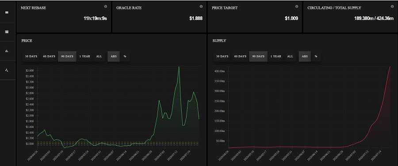The height and width of the screenshot is (166, 398).
Task: Switch Supply chart to % mode
Action: pyautogui.click(x=316, y=56)
